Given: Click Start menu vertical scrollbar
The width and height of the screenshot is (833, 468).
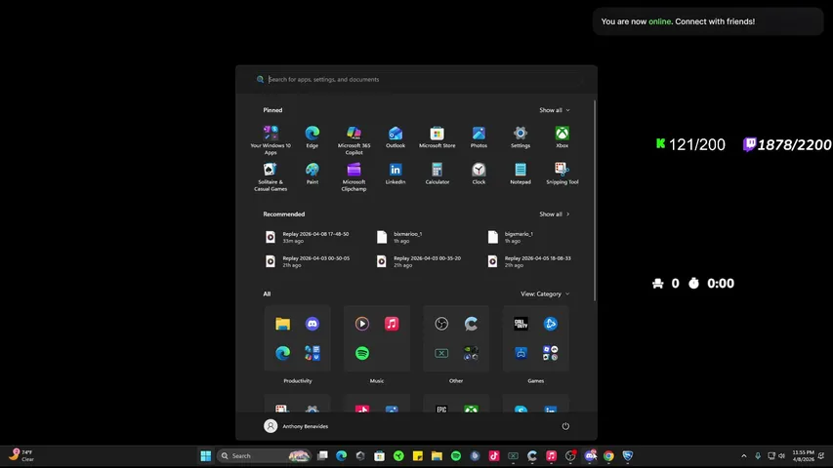Looking at the screenshot, I should tap(595, 201).
